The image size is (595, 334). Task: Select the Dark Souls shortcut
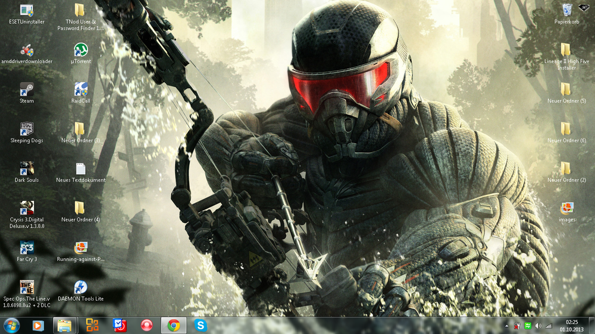tap(27, 169)
